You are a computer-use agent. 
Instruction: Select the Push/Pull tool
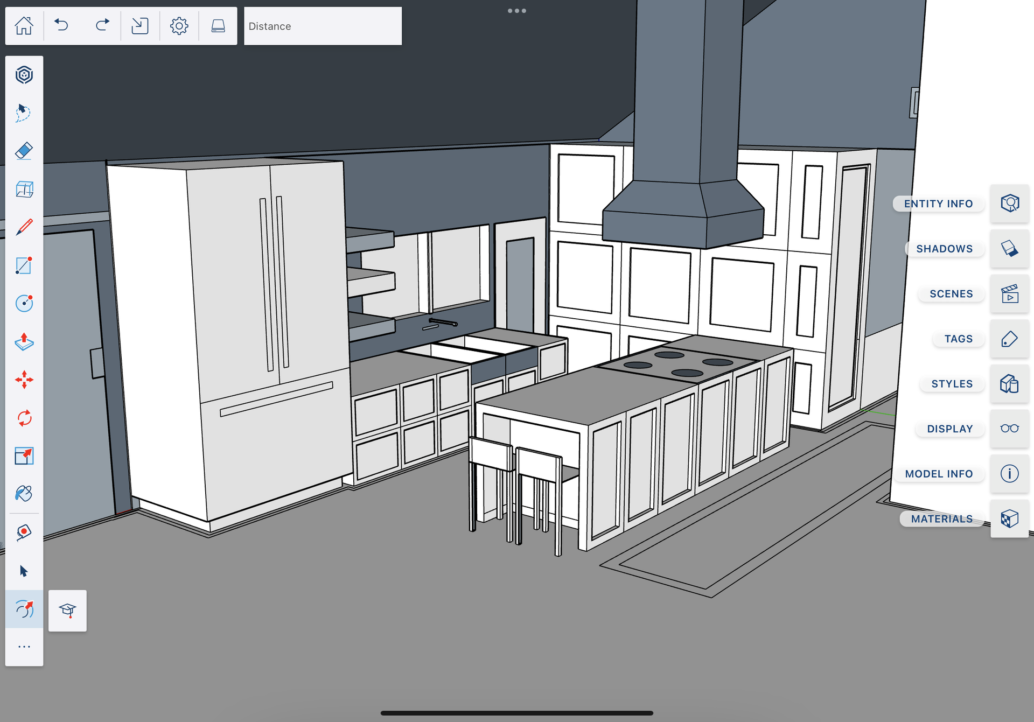(24, 341)
